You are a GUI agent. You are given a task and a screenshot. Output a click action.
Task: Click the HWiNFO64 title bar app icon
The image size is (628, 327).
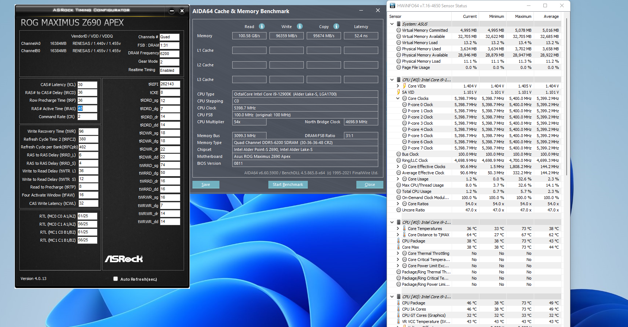coord(392,5)
